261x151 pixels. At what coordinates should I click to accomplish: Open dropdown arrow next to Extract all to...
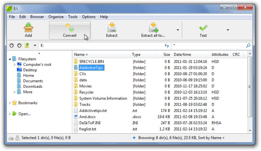(x=178, y=30)
